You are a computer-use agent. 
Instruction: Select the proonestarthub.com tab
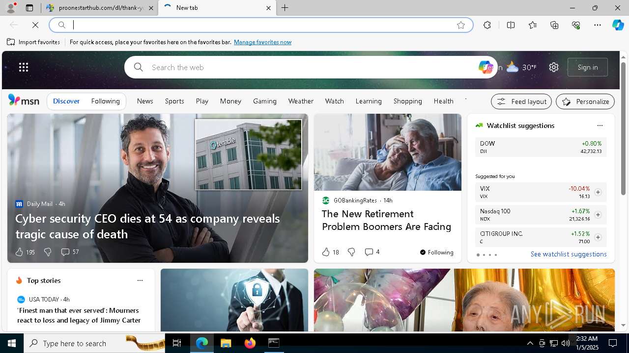pyautogui.click(x=100, y=8)
